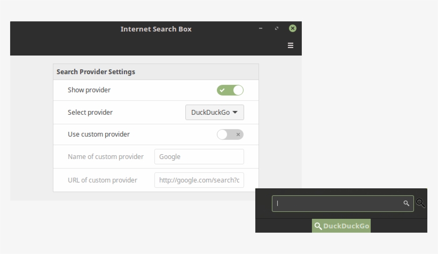Screen dimensions: 438x254
Task: Click into the URL of custom provider field
Action: click(x=199, y=180)
